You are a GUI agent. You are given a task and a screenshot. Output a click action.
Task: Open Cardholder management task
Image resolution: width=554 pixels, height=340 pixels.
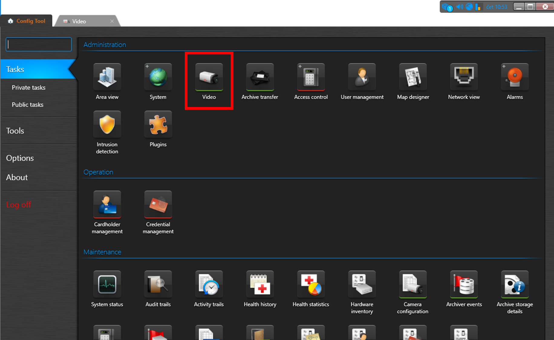[x=107, y=205]
